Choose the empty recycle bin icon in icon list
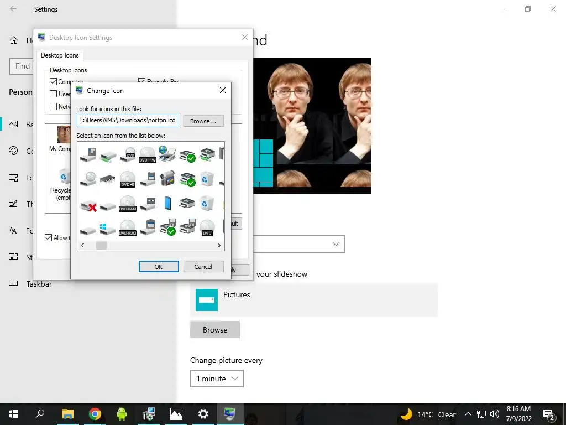Image resolution: width=566 pixels, height=425 pixels. (x=207, y=203)
